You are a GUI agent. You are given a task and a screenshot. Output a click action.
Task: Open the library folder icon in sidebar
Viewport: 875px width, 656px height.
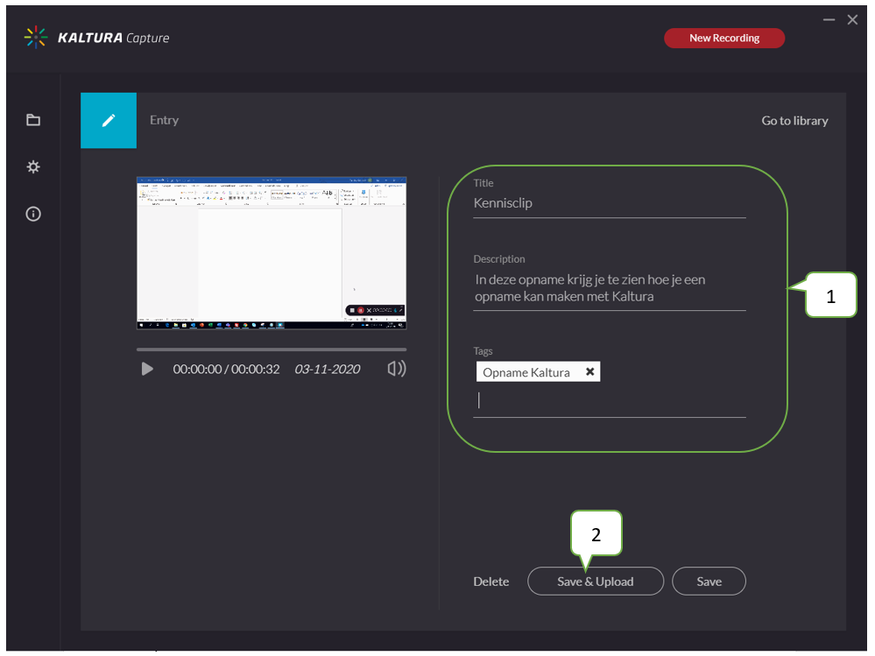33,120
